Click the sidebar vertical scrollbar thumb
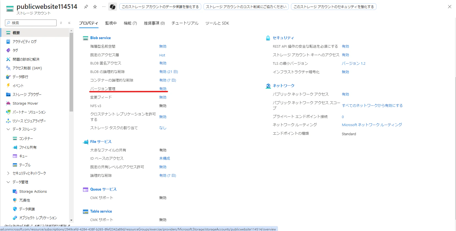This screenshot has height=231, width=456. click(71, 72)
